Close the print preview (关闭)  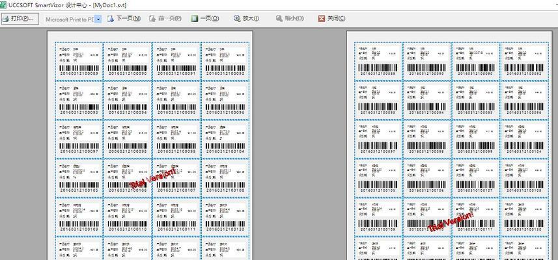click(x=331, y=19)
